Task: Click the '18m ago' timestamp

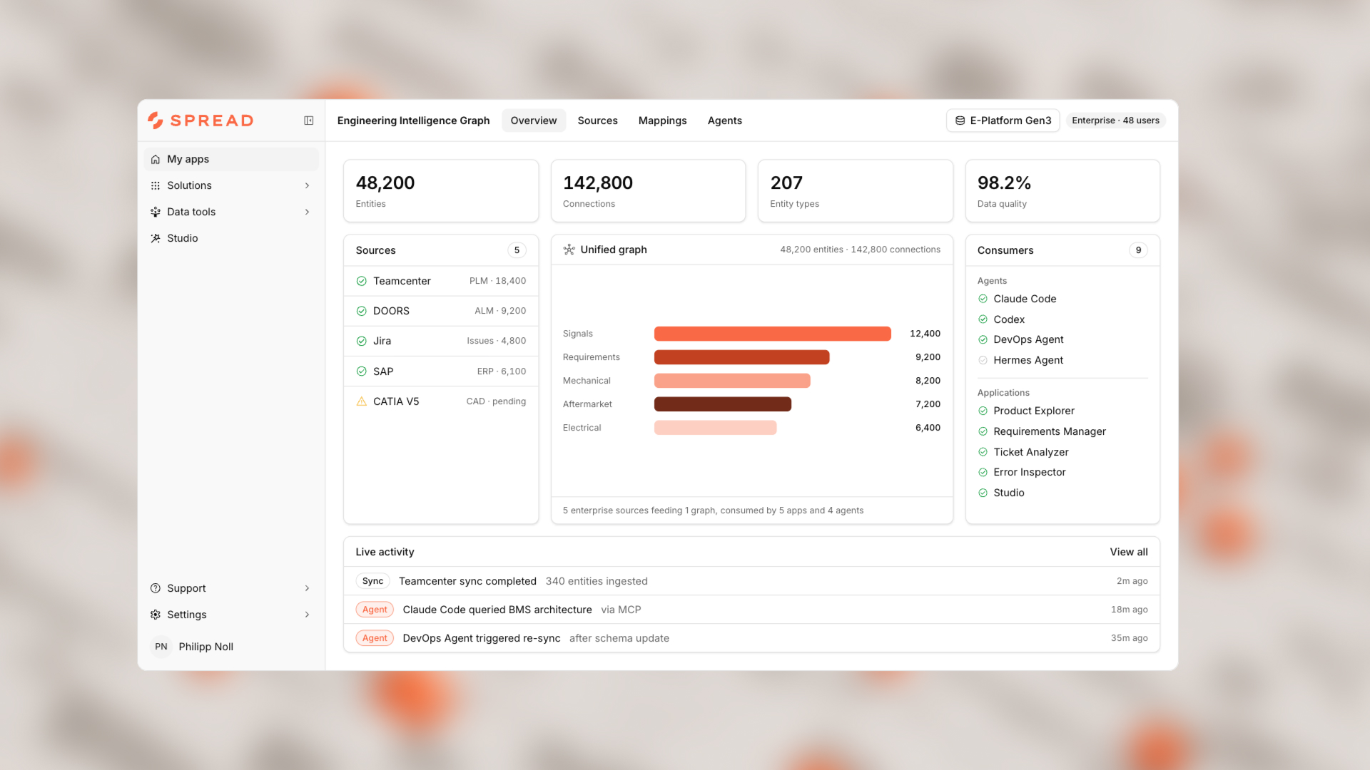Action: [x=1129, y=610]
